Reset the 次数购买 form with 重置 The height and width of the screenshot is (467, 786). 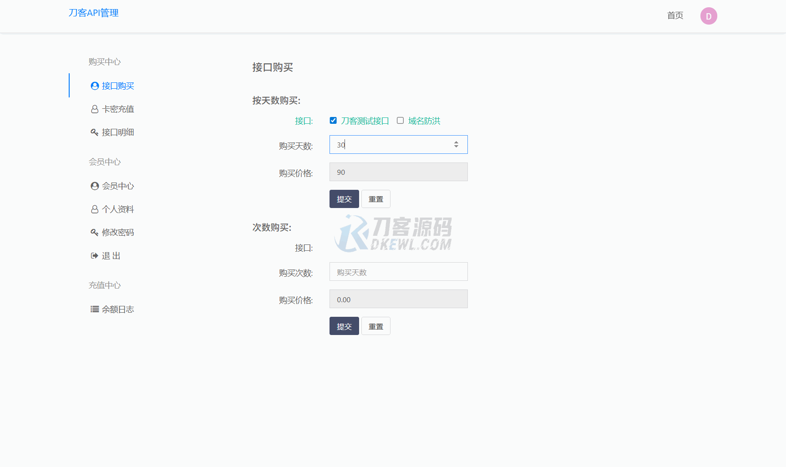[x=375, y=326]
